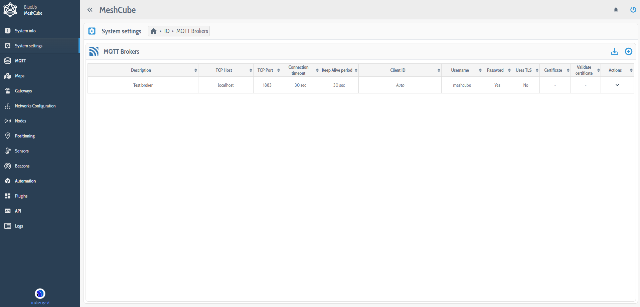Open the Maps section
The height and width of the screenshot is (307, 640).
19,76
